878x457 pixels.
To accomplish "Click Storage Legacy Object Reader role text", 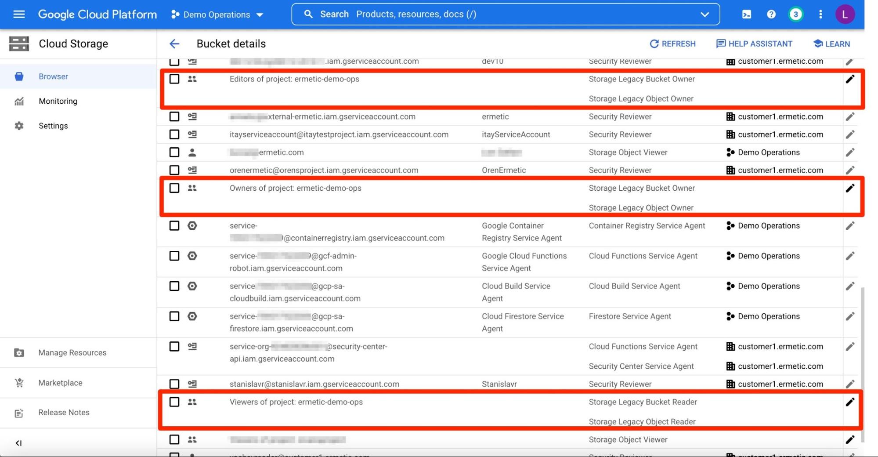I will [x=642, y=422].
